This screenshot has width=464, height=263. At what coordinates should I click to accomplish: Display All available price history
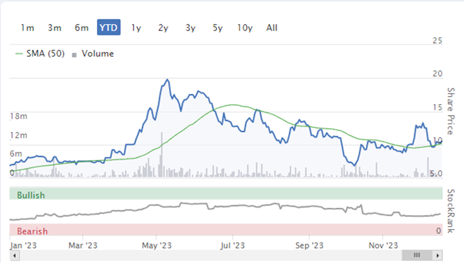pyautogui.click(x=271, y=28)
